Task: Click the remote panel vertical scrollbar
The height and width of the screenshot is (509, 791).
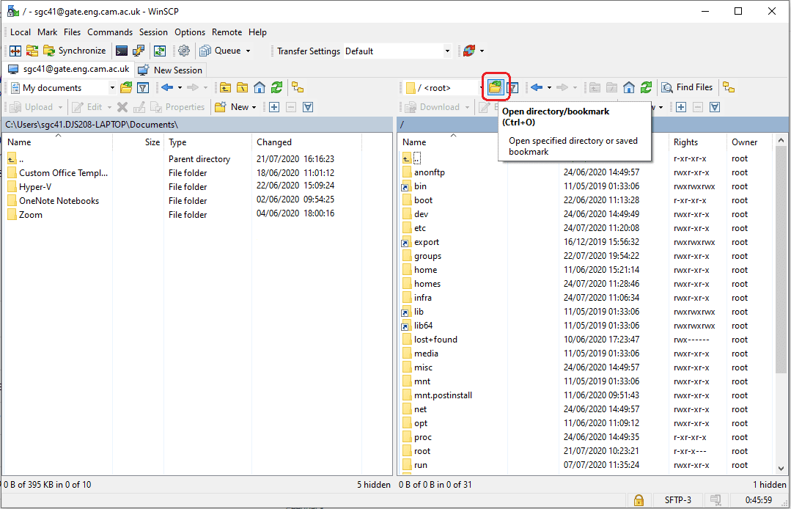Action: point(781,293)
